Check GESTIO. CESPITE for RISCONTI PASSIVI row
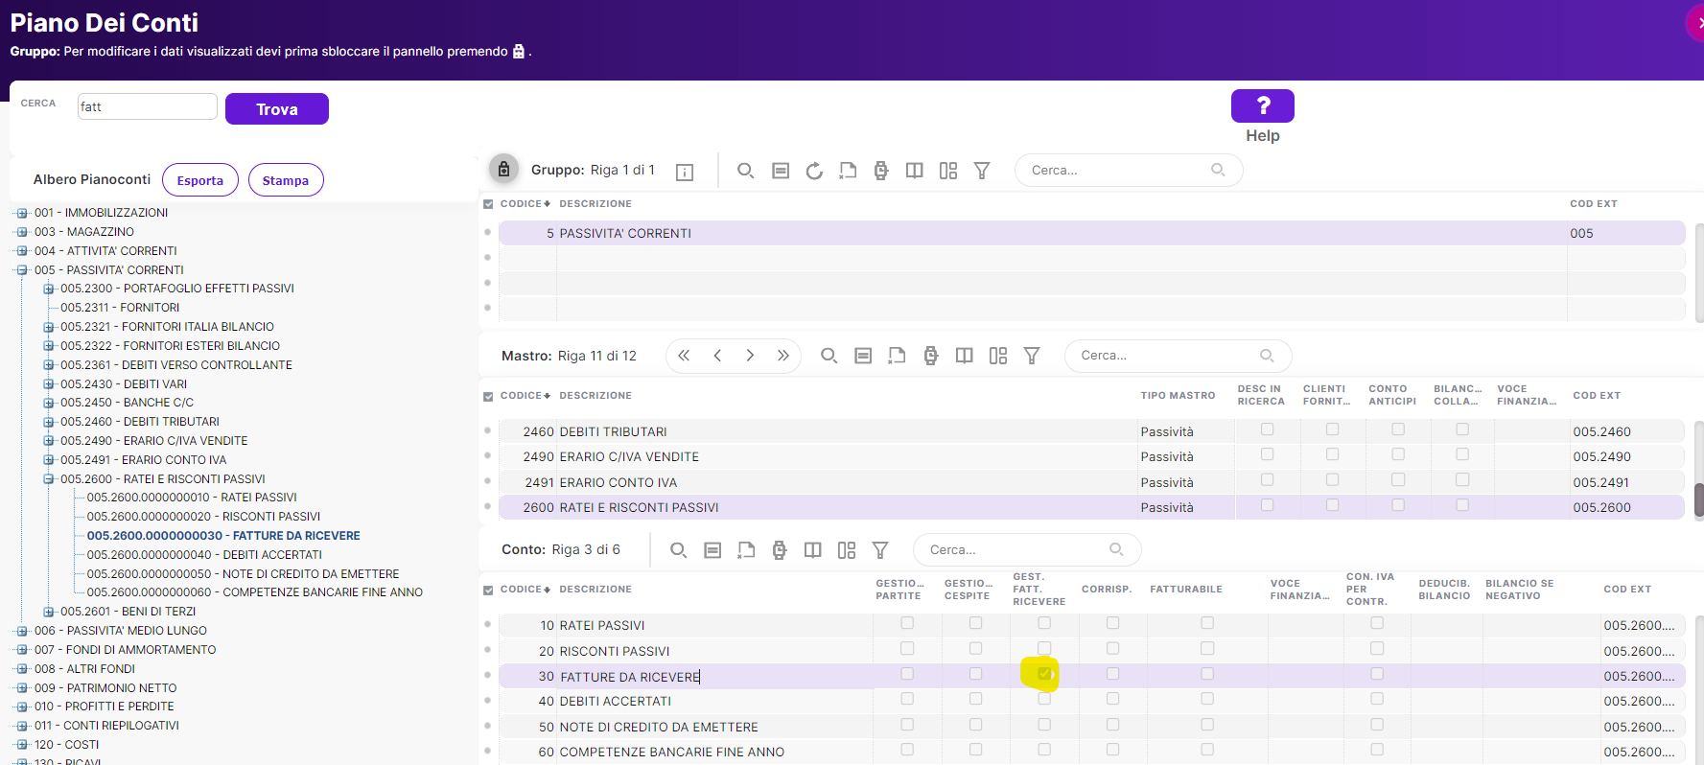This screenshot has width=1704, height=765. pos(975,649)
